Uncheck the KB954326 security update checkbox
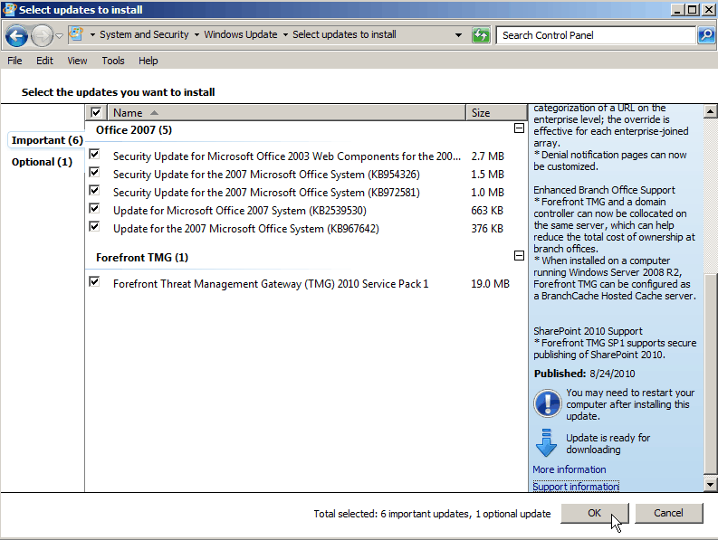Viewport: 718px width, 540px height. (94, 172)
